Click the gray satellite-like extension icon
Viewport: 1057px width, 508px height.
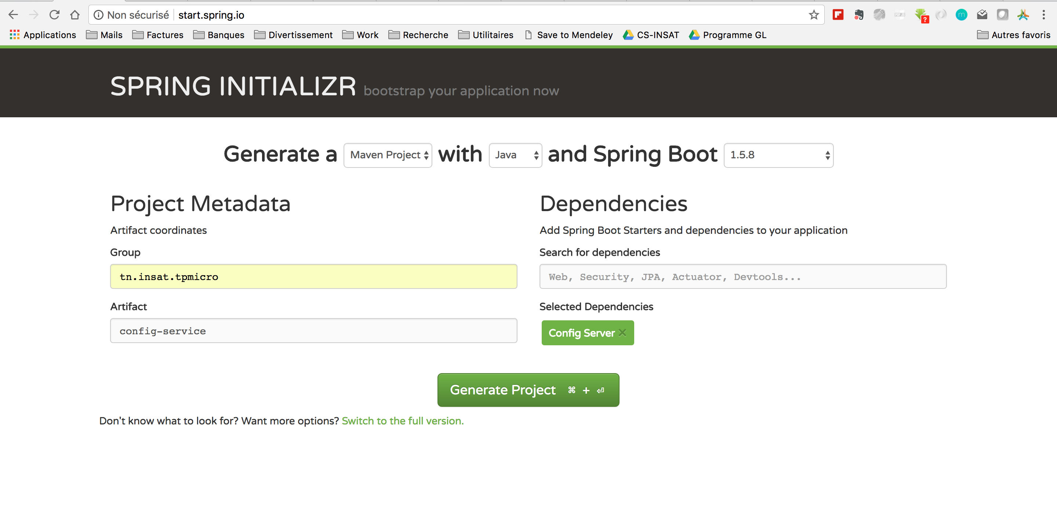click(x=879, y=15)
